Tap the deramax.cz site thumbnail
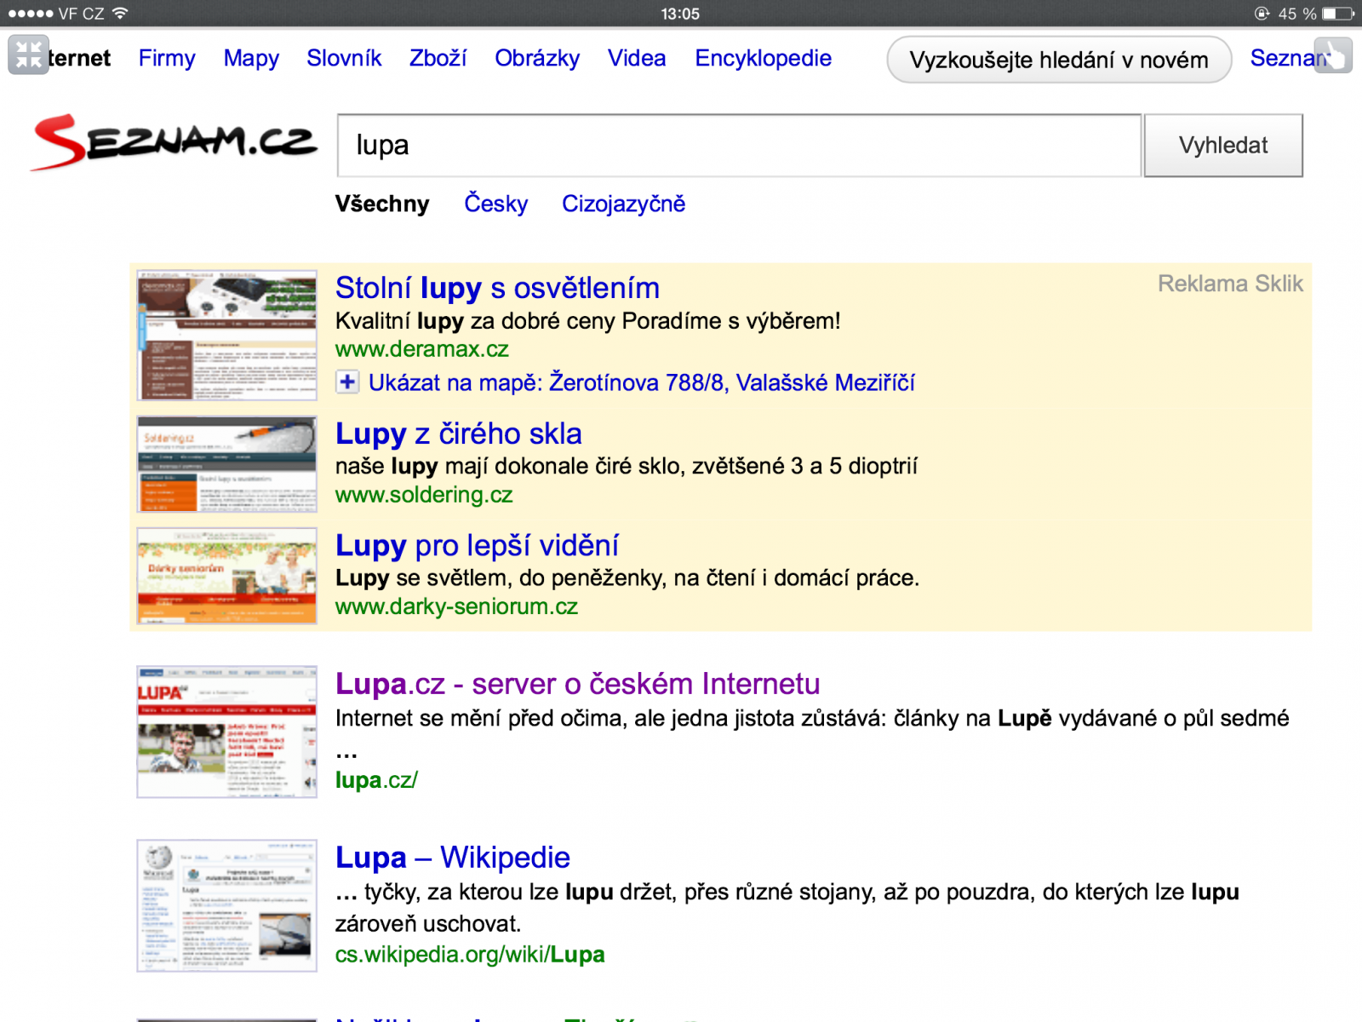This screenshot has width=1362, height=1022. point(227,336)
